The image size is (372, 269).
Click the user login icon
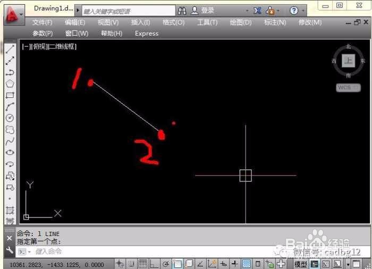click(x=195, y=11)
